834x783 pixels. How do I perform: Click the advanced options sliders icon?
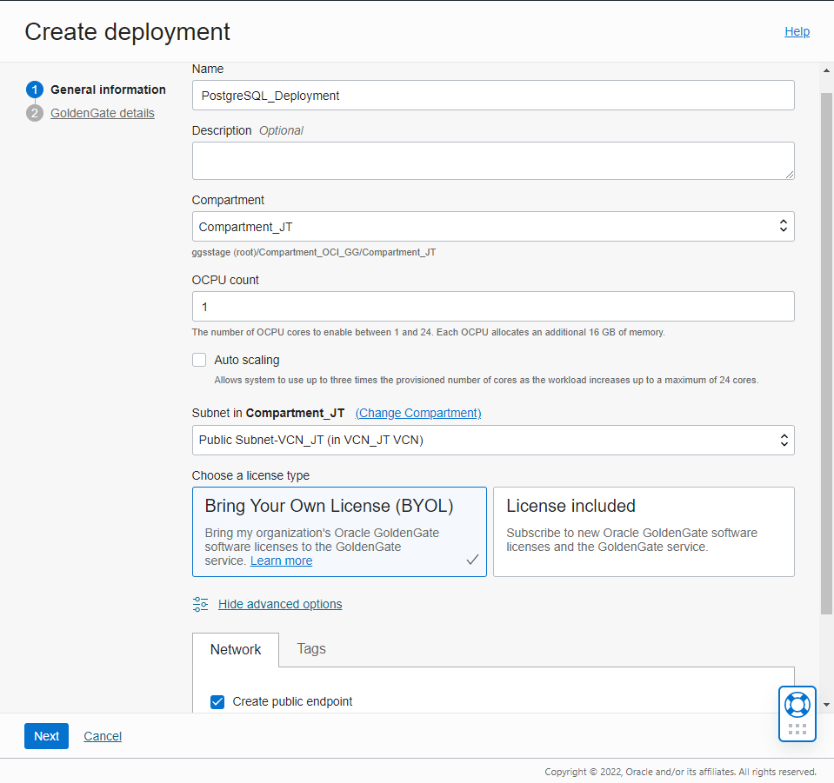click(198, 604)
